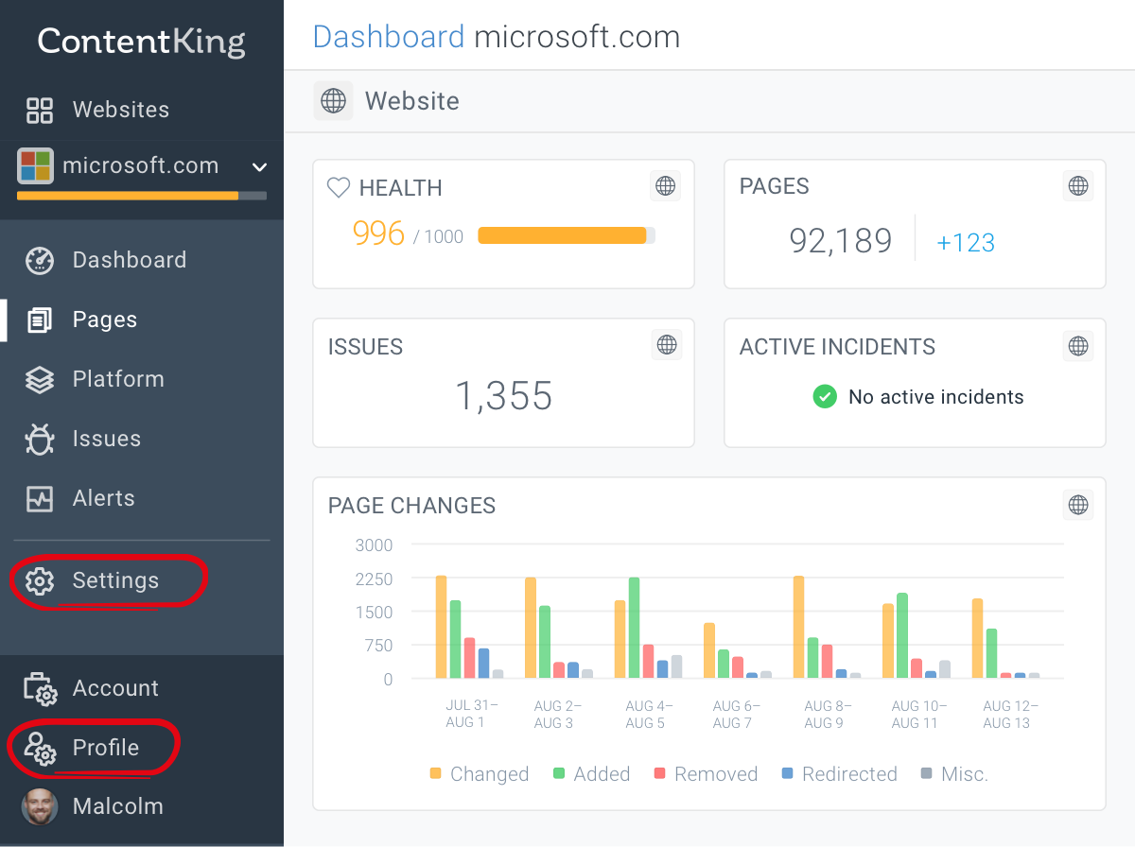Image resolution: width=1135 pixels, height=847 pixels.
Task: Open the Issues section
Action: click(x=107, y=439)
